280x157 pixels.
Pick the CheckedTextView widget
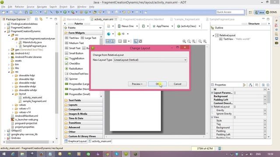79,74
